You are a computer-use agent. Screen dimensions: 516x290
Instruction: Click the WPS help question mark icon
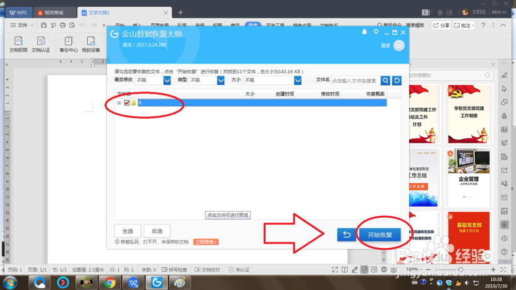click(483, 25)
